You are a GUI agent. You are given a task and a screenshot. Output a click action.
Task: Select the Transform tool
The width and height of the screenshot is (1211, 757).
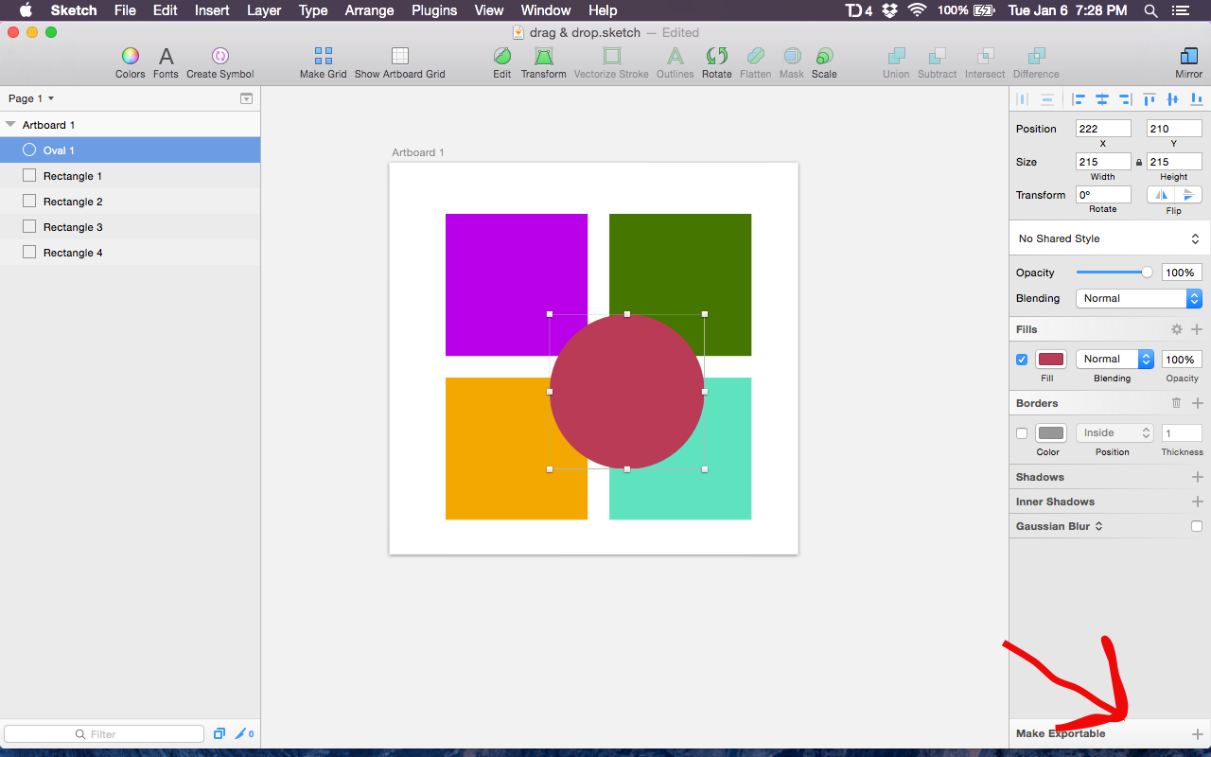[543, 57]
